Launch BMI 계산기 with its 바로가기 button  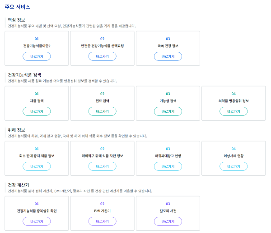tap(103, 221)
